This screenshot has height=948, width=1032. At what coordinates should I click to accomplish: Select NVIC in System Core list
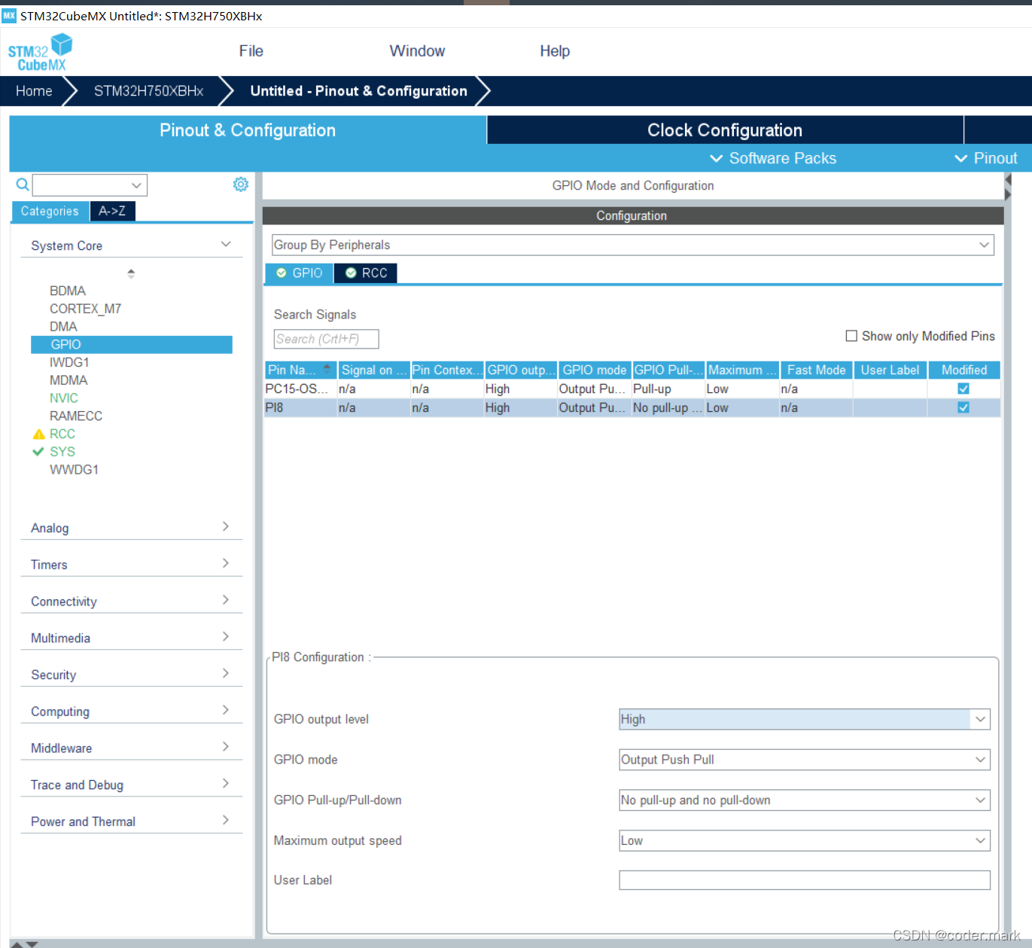click(64, 398)
